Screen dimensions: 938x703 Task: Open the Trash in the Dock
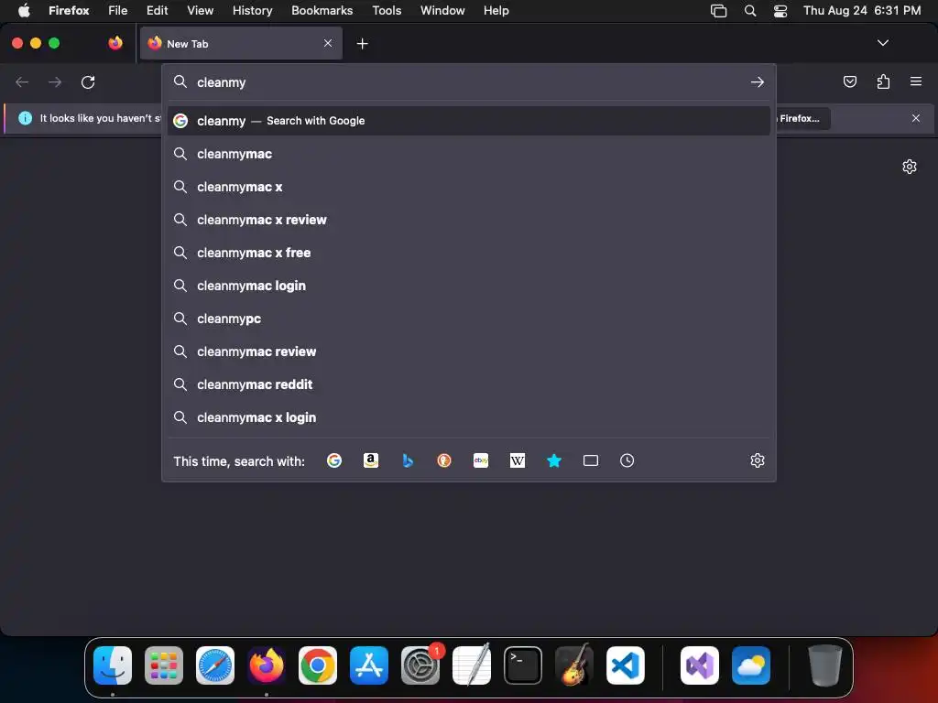tap(825, 665)
